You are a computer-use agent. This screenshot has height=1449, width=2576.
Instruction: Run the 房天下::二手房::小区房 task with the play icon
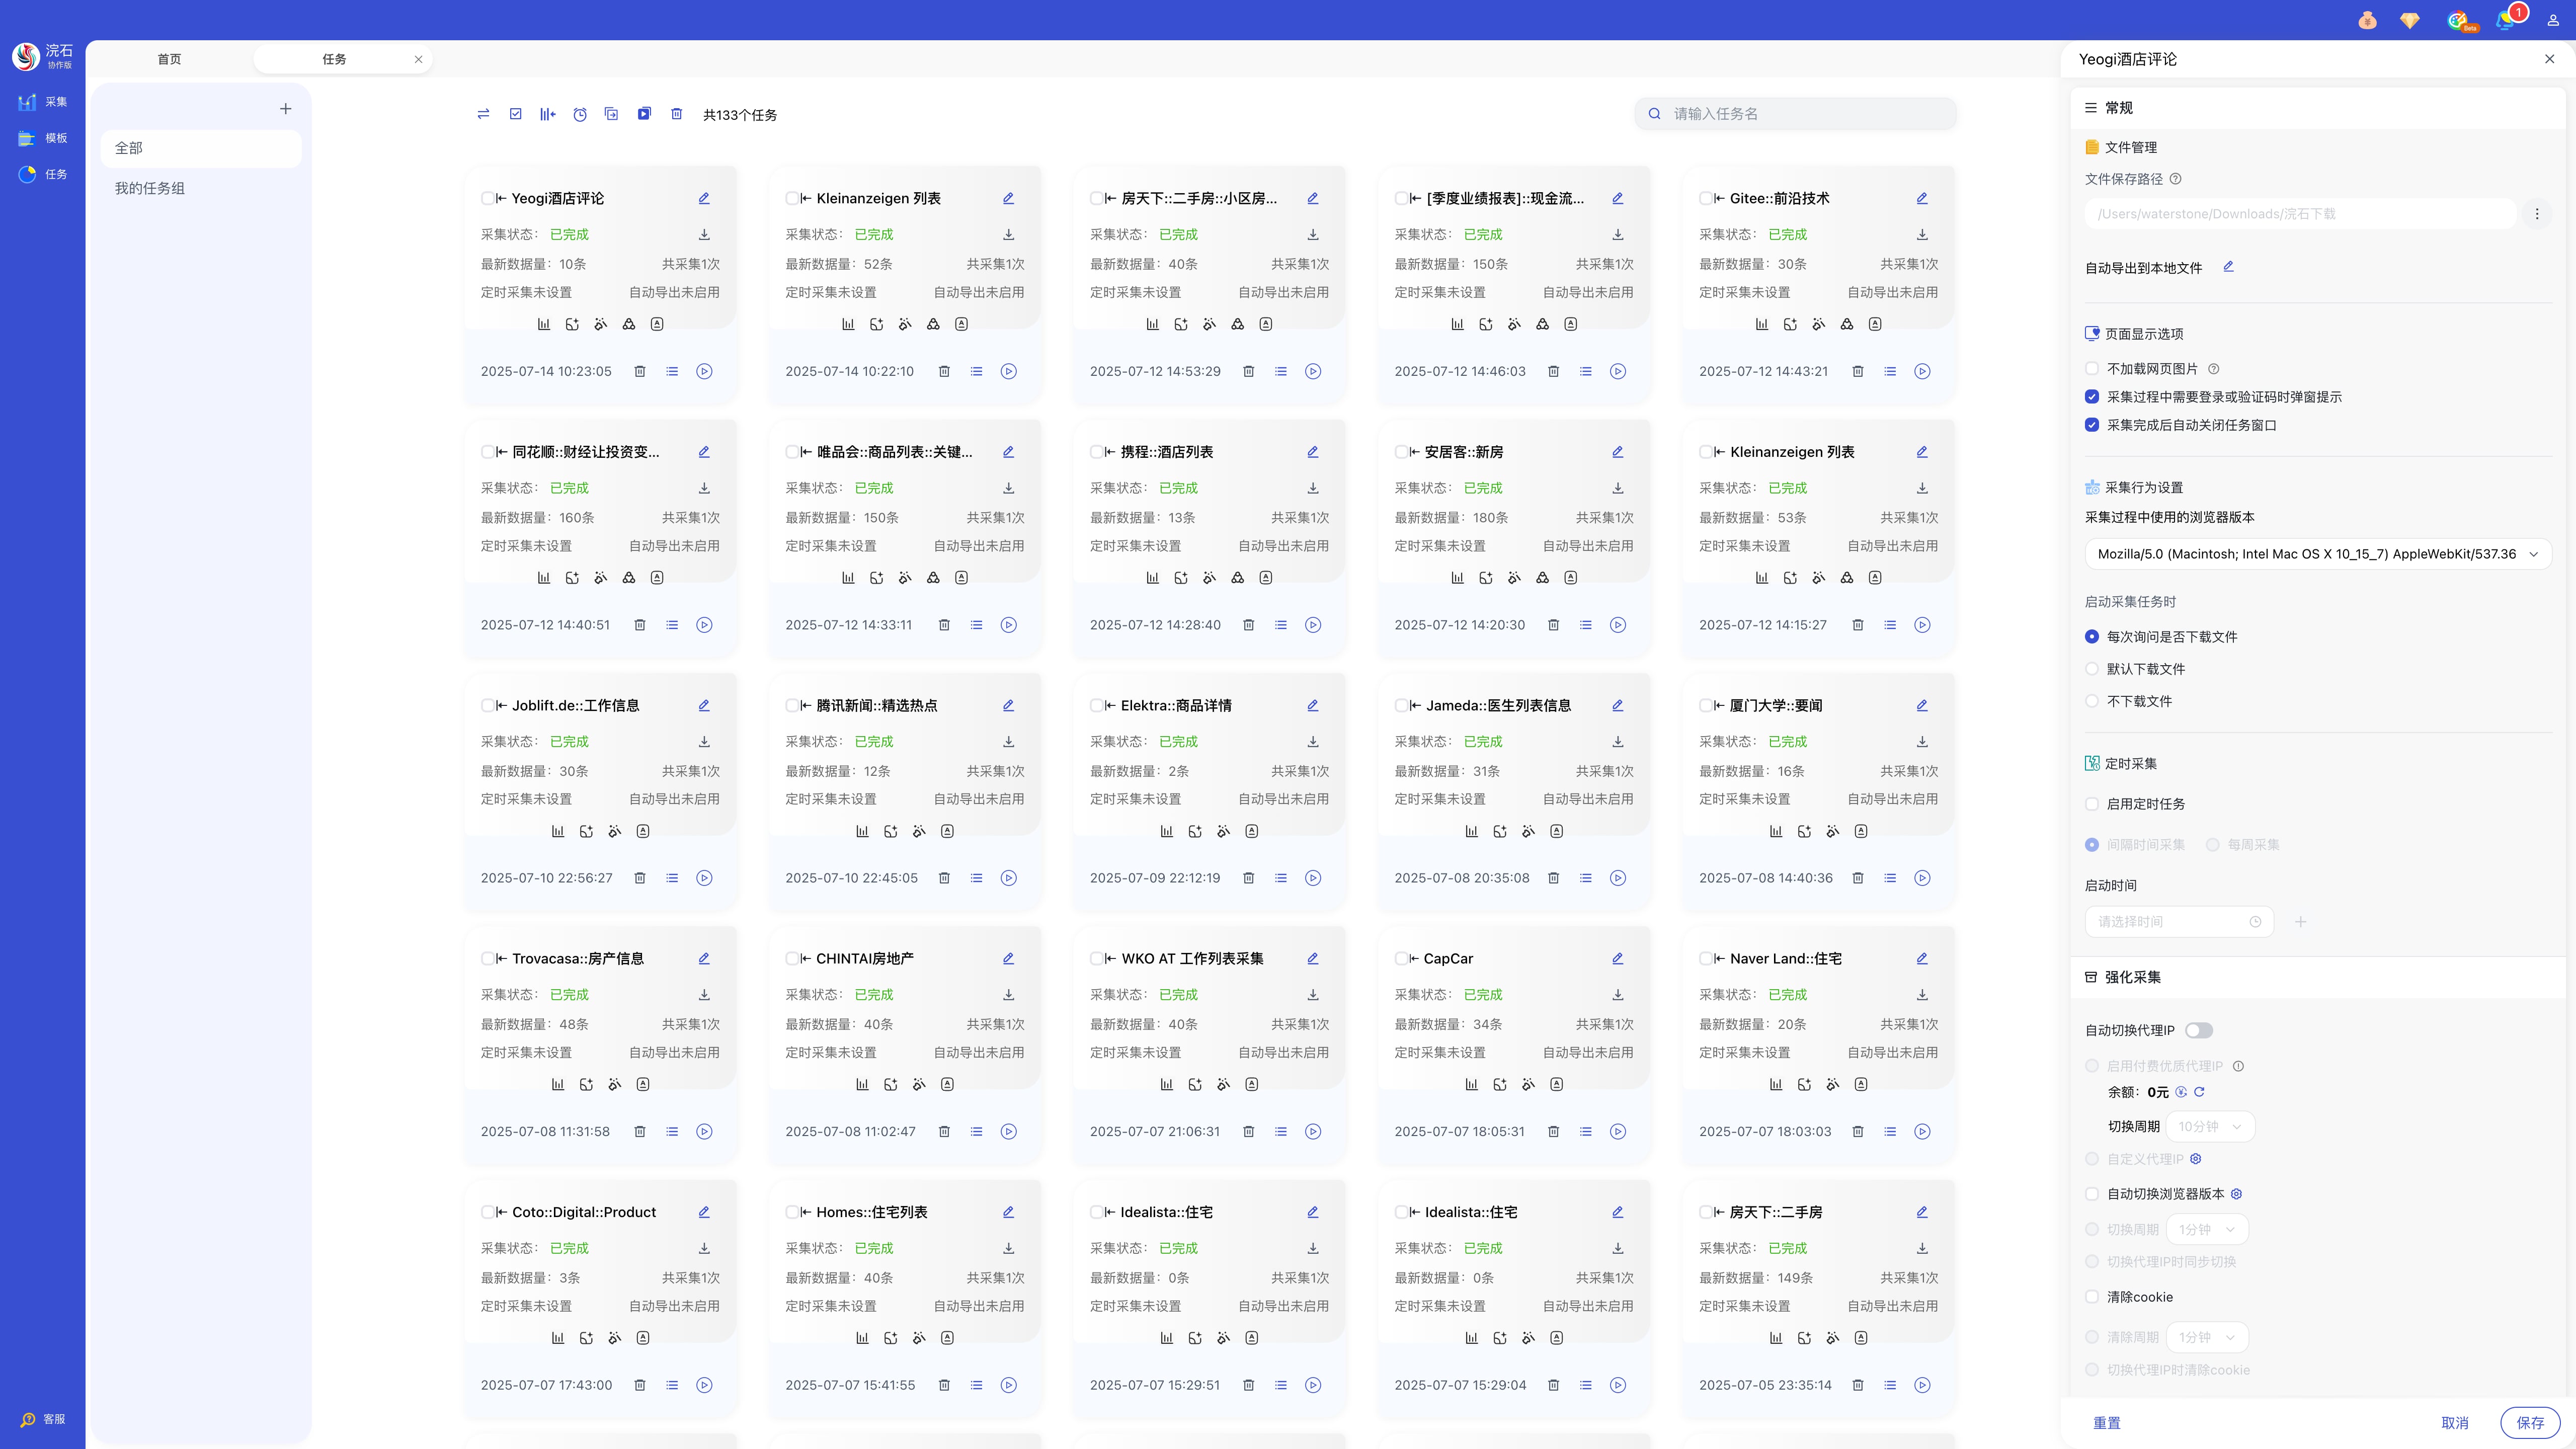(x=1313, y=371)
